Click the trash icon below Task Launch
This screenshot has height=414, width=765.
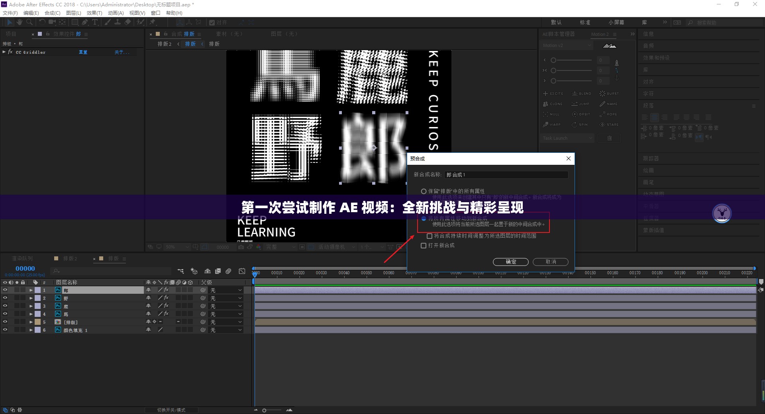point(609,139)
